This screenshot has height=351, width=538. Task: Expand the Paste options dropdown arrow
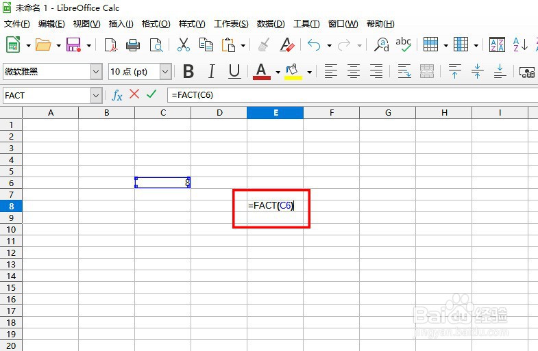(x=243, y=45)
